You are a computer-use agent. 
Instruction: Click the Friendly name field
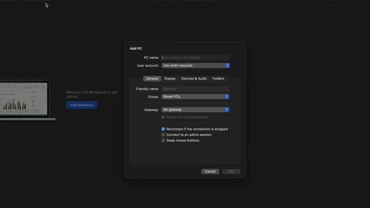click(195, 89)
